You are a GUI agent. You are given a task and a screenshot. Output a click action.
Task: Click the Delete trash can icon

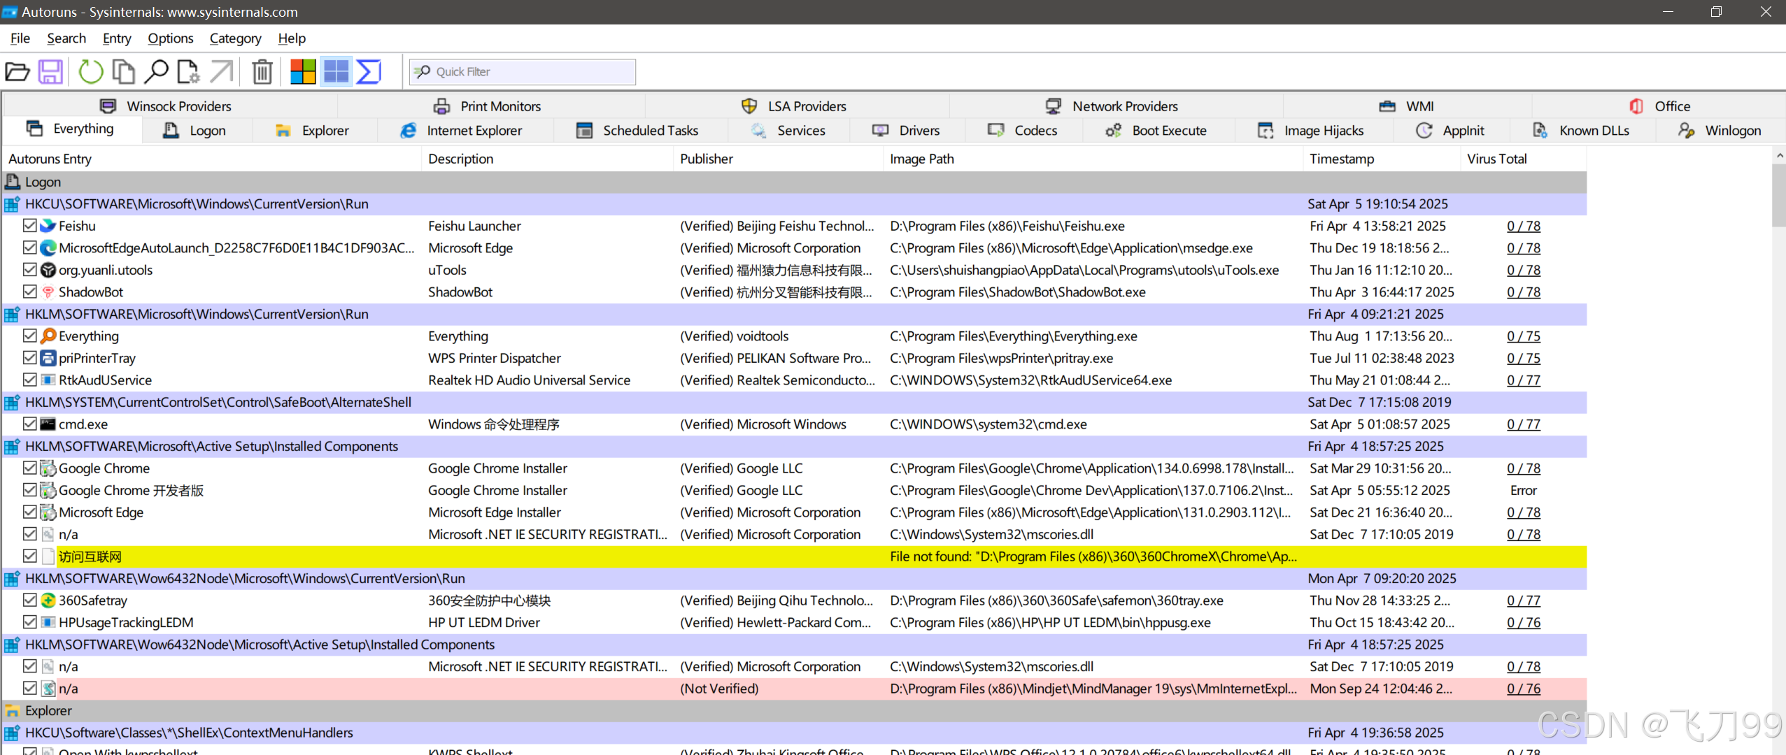[262, 71]
